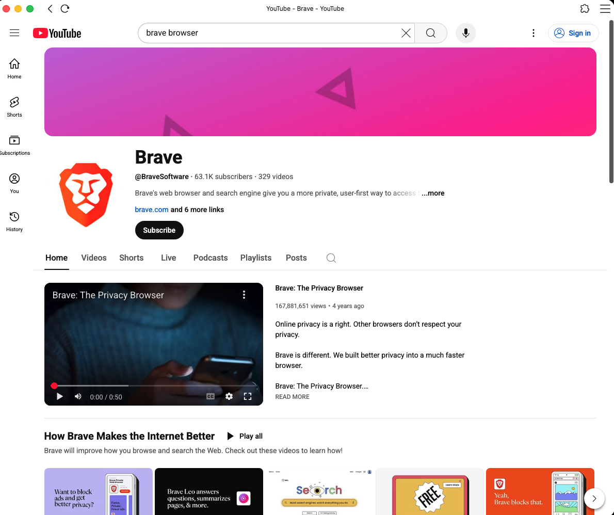
Task: Click the @BraveSoftware handle text
Action: (x=161, y=176)
